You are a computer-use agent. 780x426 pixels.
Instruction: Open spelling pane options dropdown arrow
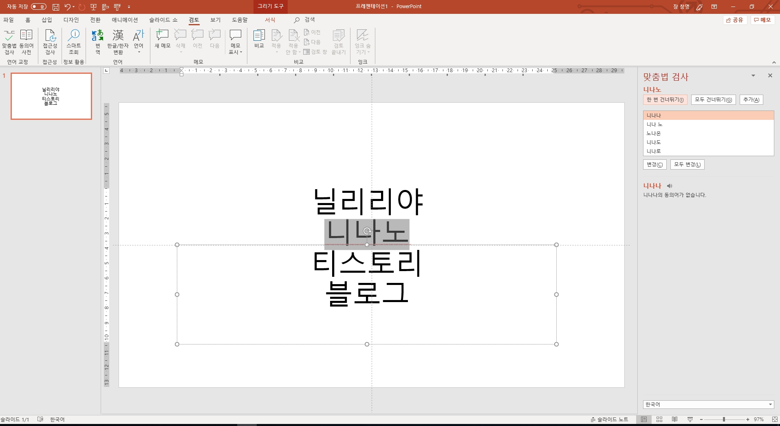(753, 76)
